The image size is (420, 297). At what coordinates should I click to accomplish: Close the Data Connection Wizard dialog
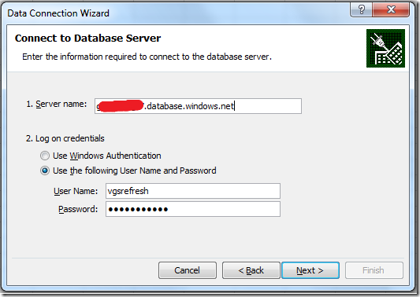pos(391,10)
